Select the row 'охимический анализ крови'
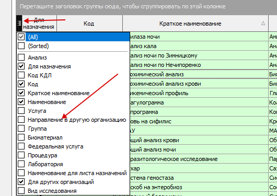 coord(199,84)
